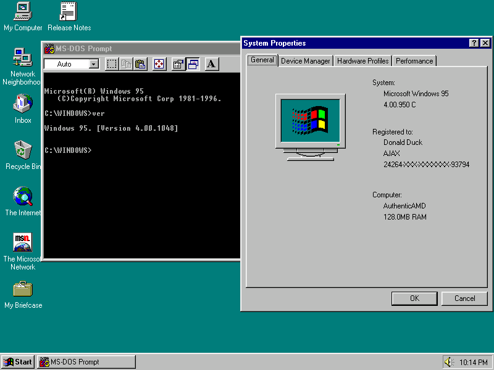Open MS-DOS Prompt properties via toolbar icon
Screen dimensions: 494x370
178,64
